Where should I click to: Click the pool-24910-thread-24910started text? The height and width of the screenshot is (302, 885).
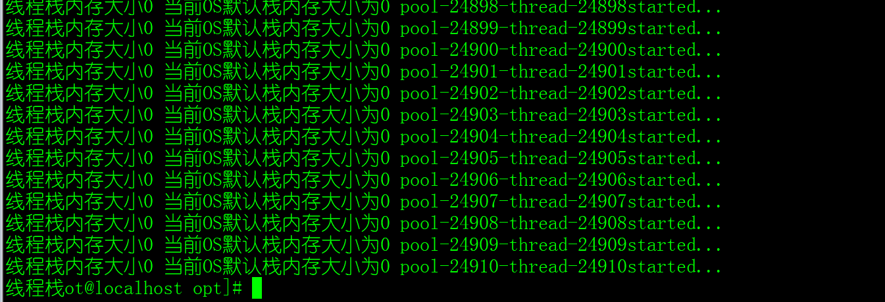561,267
